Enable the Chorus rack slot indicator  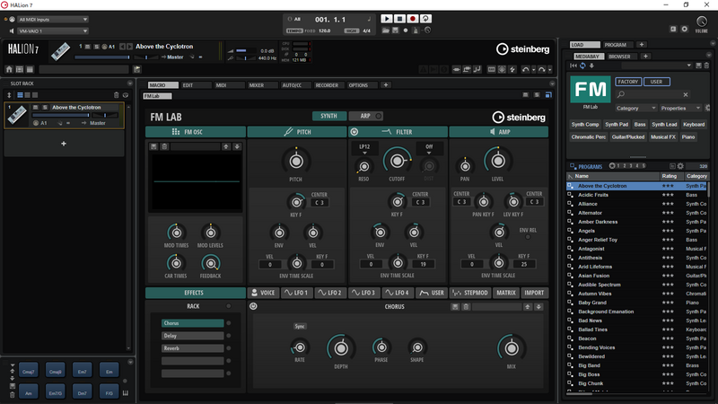[x=229, y=323]
